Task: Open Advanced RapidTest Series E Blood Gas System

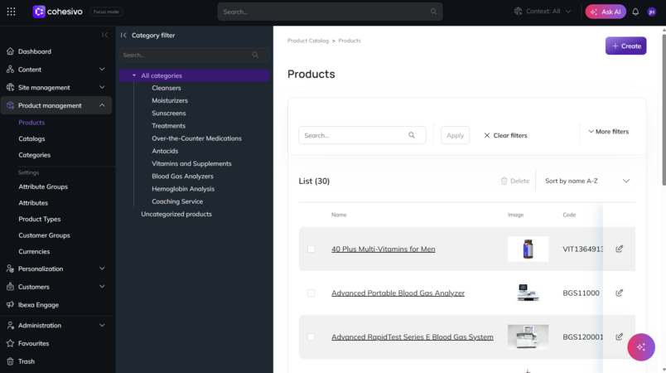Action: coord(413,337)
